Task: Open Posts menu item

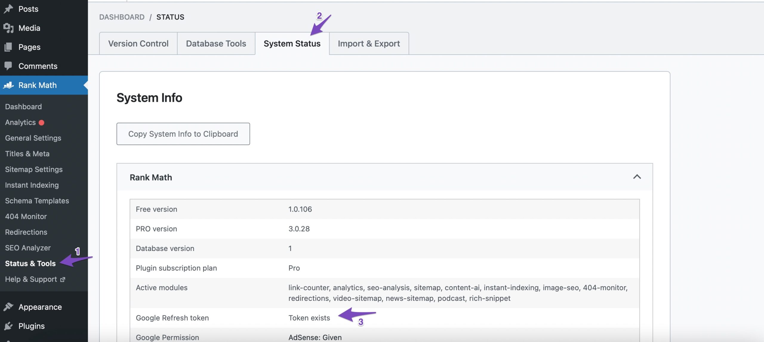Action: coord(44,9)
